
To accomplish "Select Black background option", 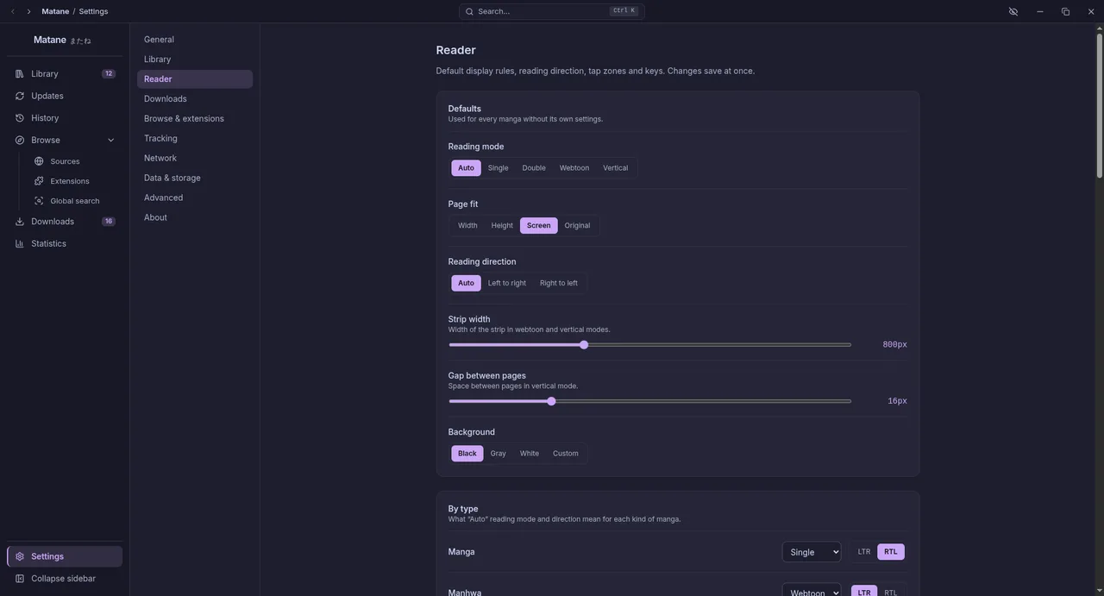I will pyautogui.click(x=467, y=454).
